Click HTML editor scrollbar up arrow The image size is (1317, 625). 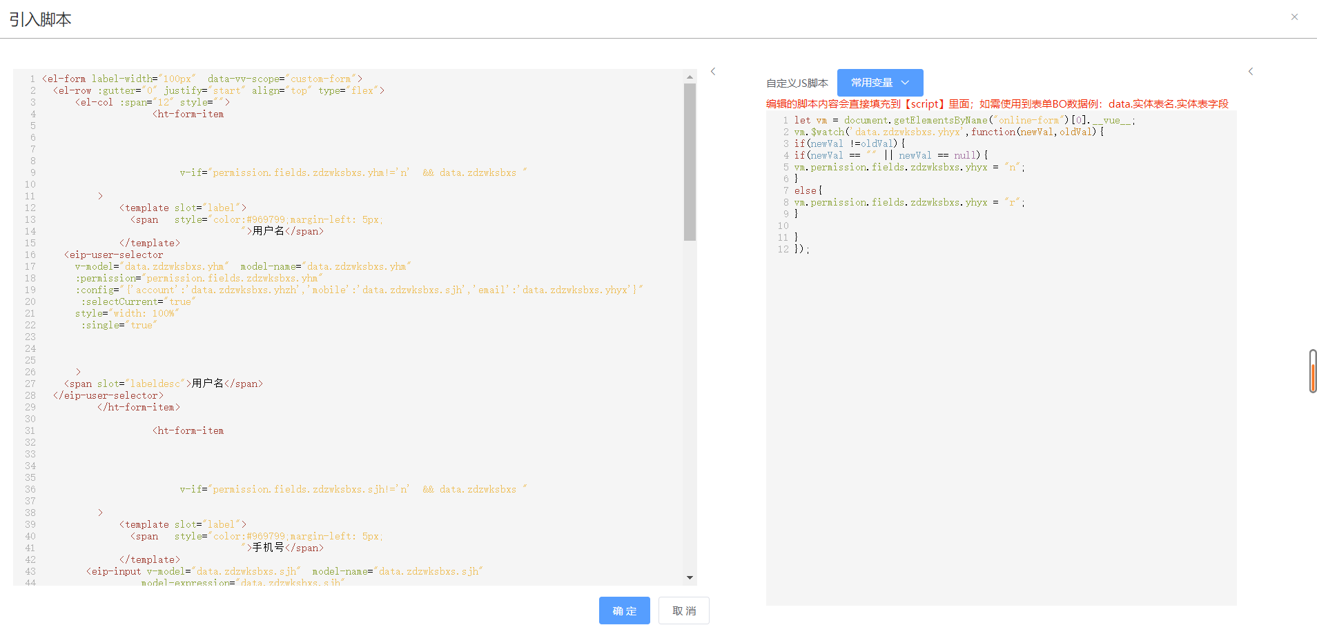[690, 77]
